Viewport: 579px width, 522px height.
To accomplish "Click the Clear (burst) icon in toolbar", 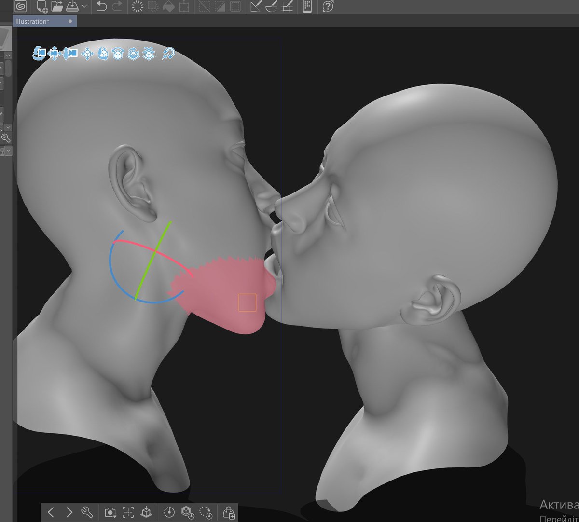I will coord(138,6).
